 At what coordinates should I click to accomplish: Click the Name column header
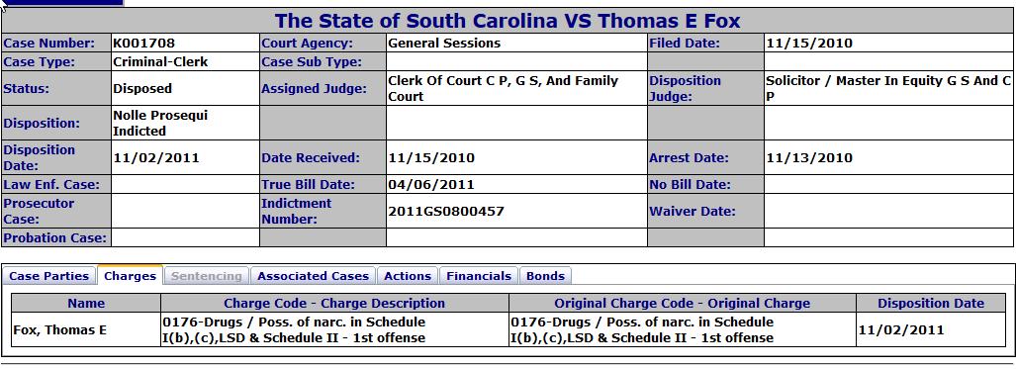pyautogui.click(x=86, y=303)
